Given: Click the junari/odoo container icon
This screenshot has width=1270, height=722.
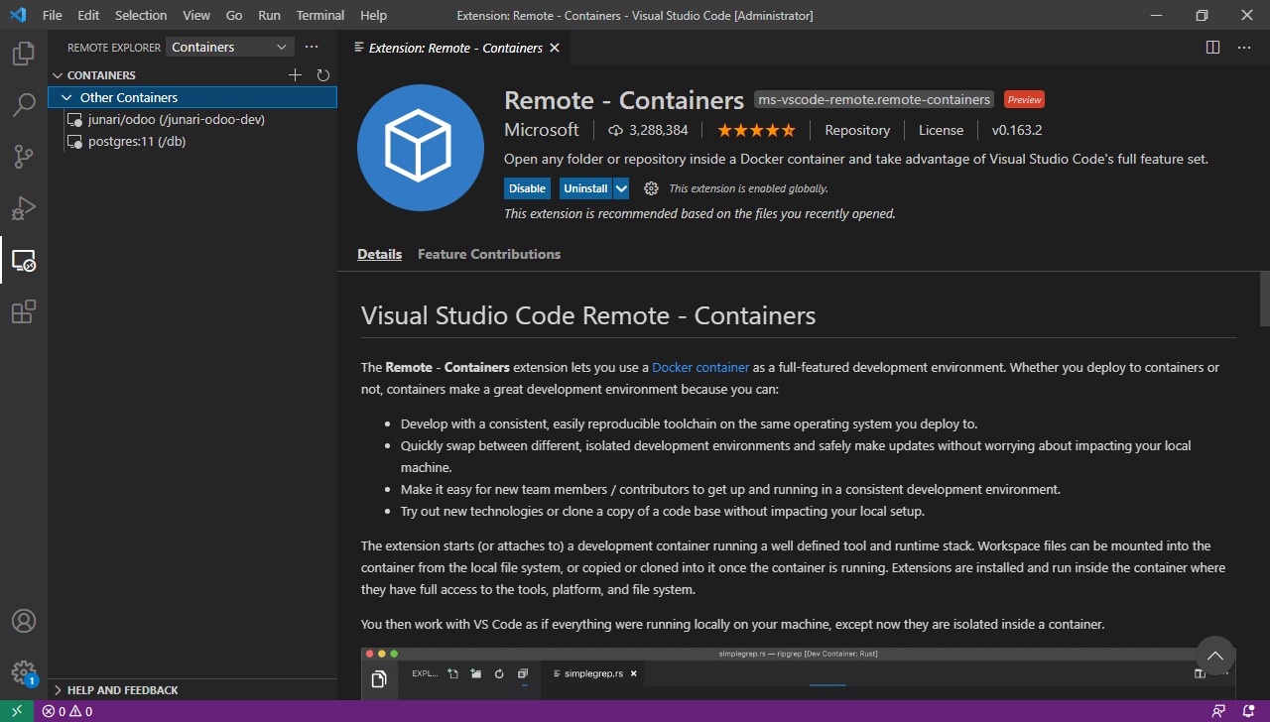Looking at the screenshot, I should (x=73, y=120).
